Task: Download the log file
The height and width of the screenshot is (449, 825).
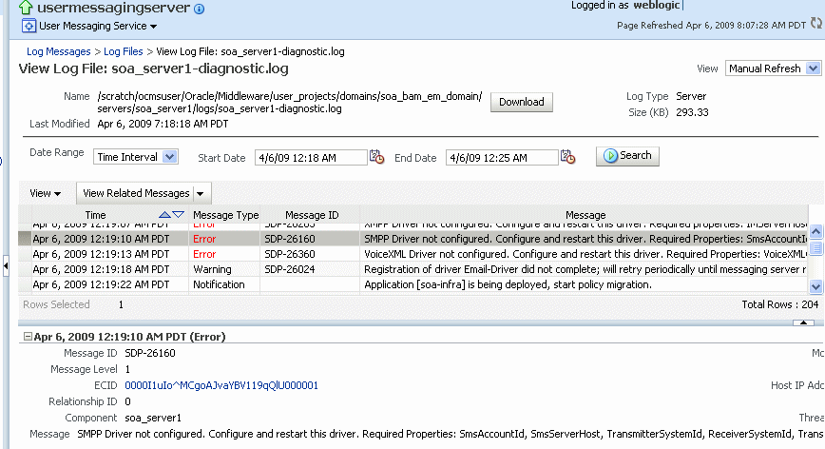Action: point(522,102)
